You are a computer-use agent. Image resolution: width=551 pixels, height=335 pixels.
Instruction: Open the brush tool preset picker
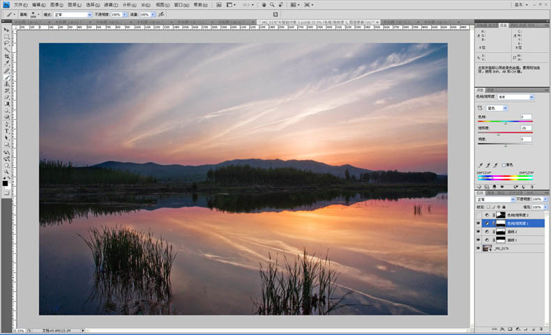click(x=10, y=15)
